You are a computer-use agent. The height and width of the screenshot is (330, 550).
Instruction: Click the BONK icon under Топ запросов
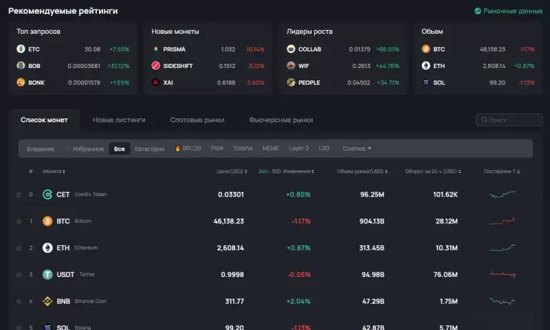point(21,82)
